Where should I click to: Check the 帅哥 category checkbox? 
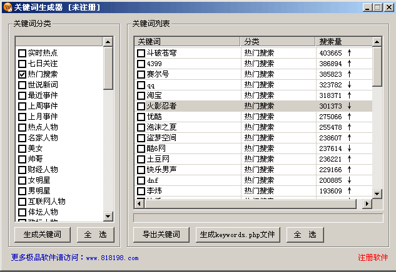(x=23, y=159)
